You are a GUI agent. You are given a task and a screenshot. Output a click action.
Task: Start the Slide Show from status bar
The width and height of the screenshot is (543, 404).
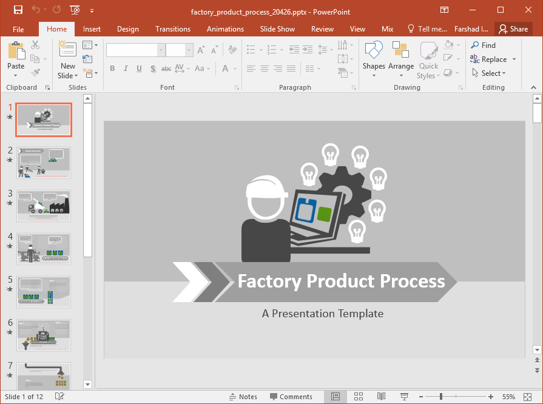click(403, 397)
